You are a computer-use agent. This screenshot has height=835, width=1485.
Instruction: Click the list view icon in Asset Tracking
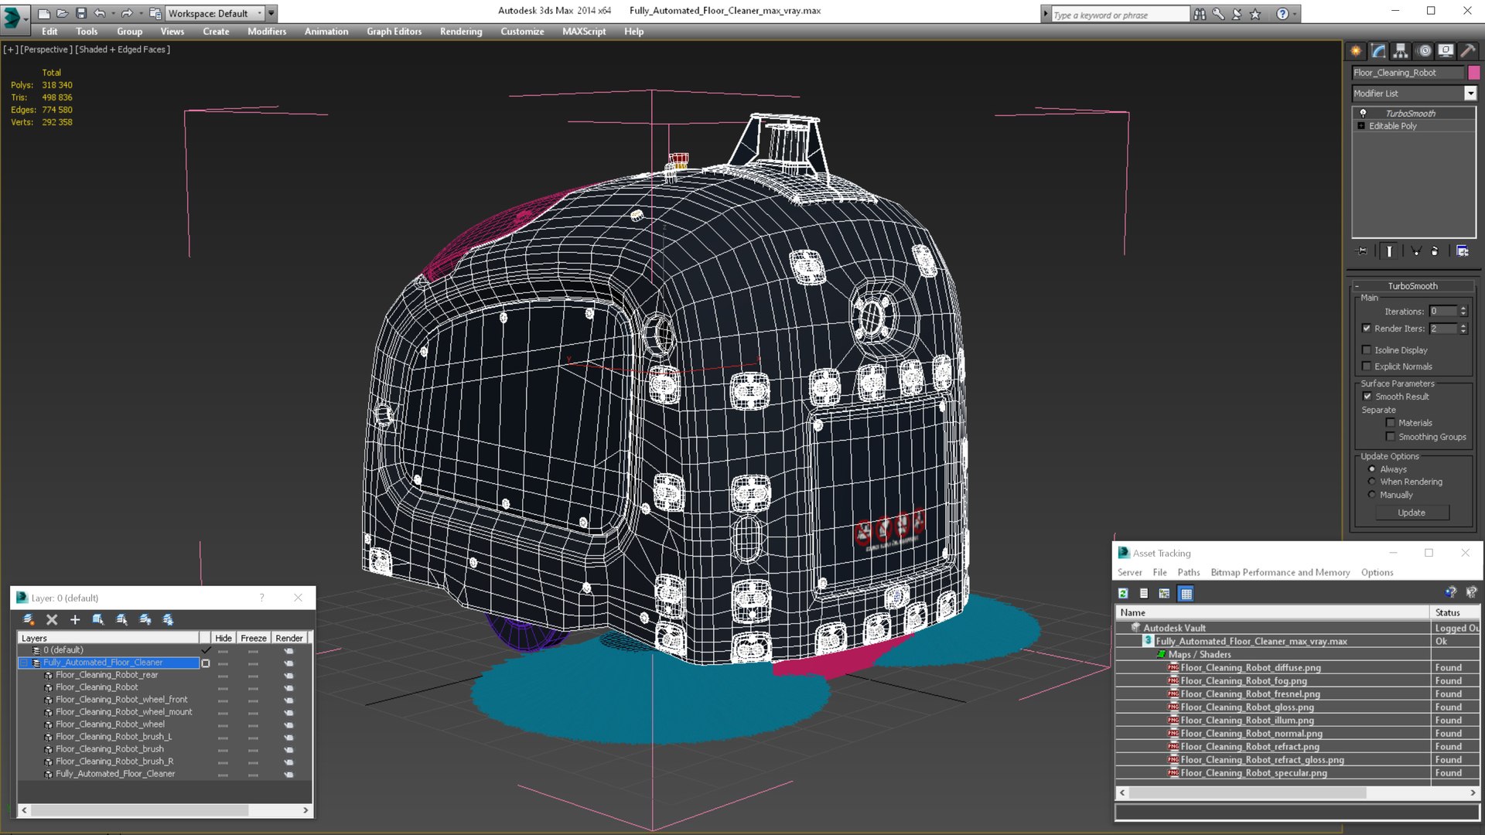click(1144, 593)
